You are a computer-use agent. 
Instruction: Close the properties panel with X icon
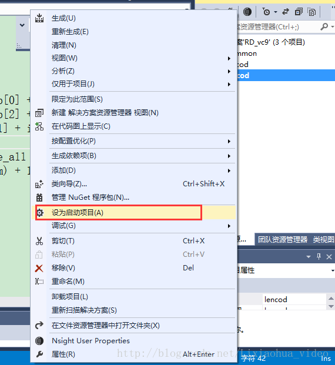(329, 257)
